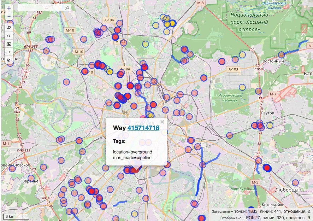Screen dimensions: 313x221
Task: Click the Заречье place label
Action: 30,181
